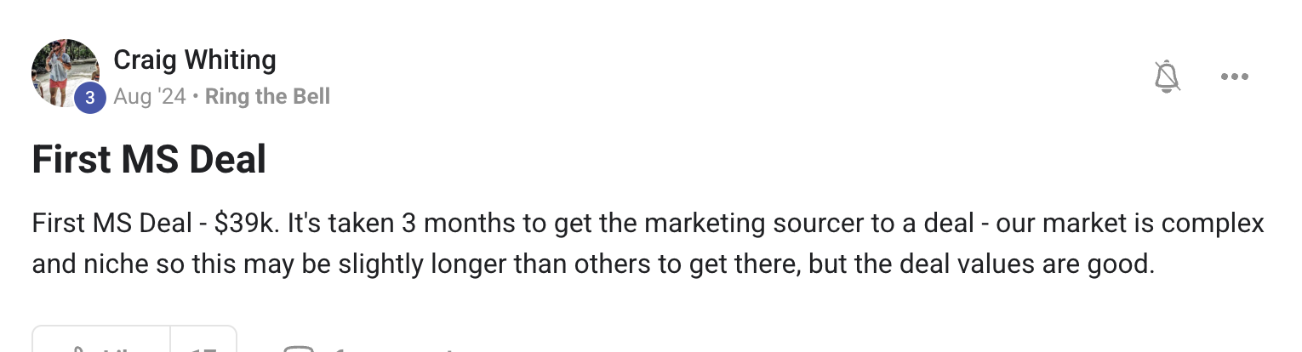Click the level 3 badge on avatar

(89, 98)
